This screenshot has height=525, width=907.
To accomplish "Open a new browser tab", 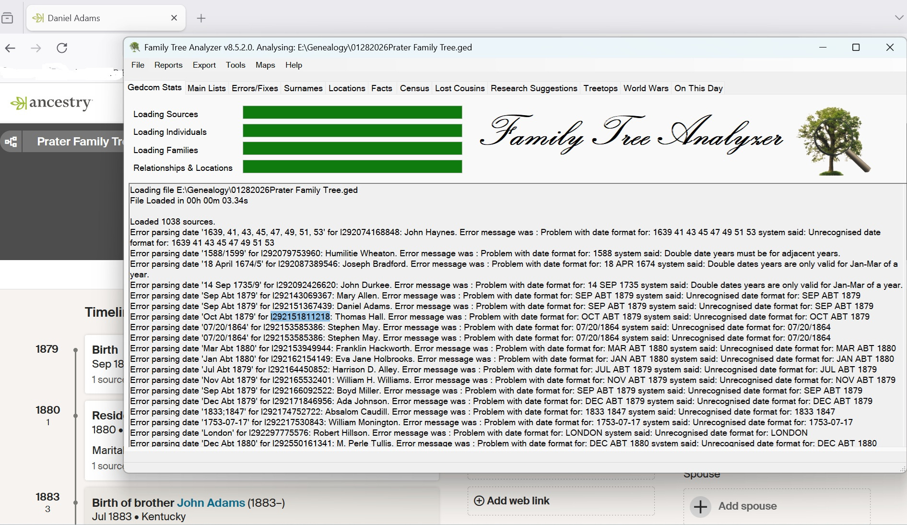I will [201, 18].
